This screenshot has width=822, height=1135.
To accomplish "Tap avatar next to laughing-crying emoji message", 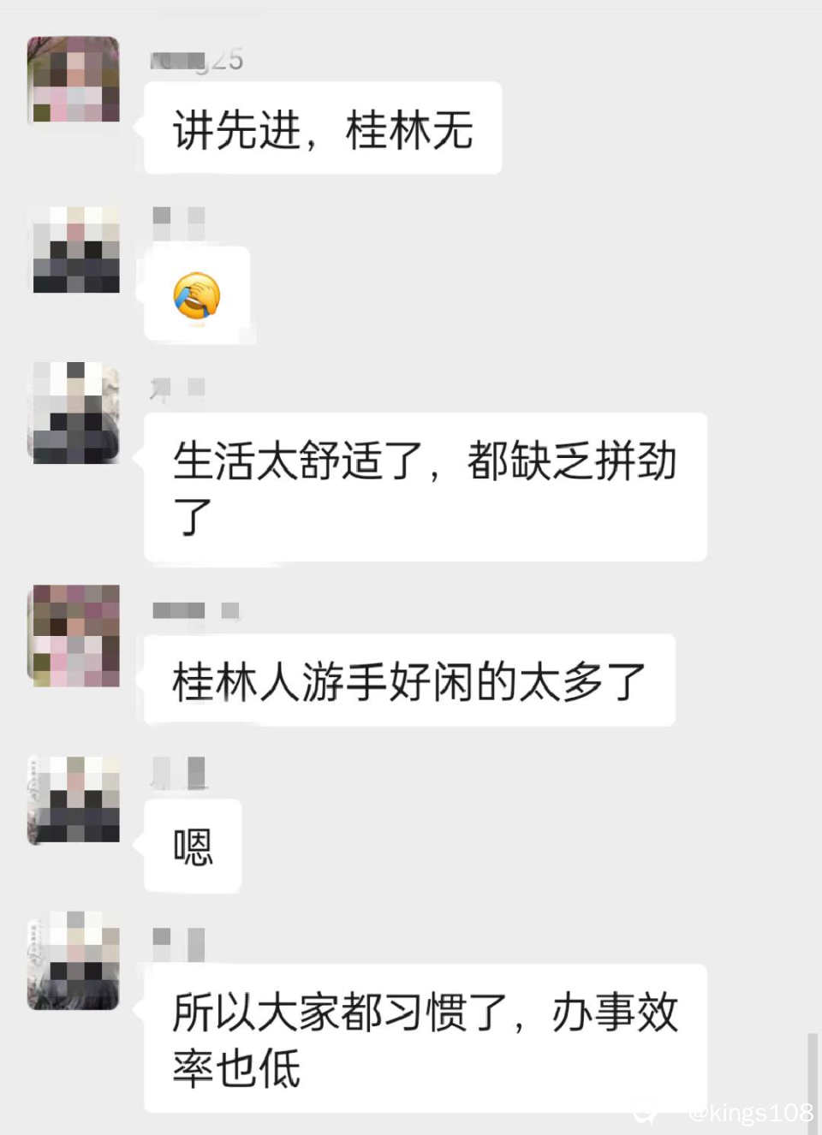I will (75, 250).
